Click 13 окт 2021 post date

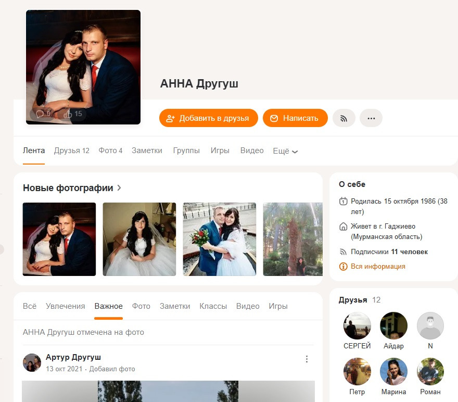(64, 369)
